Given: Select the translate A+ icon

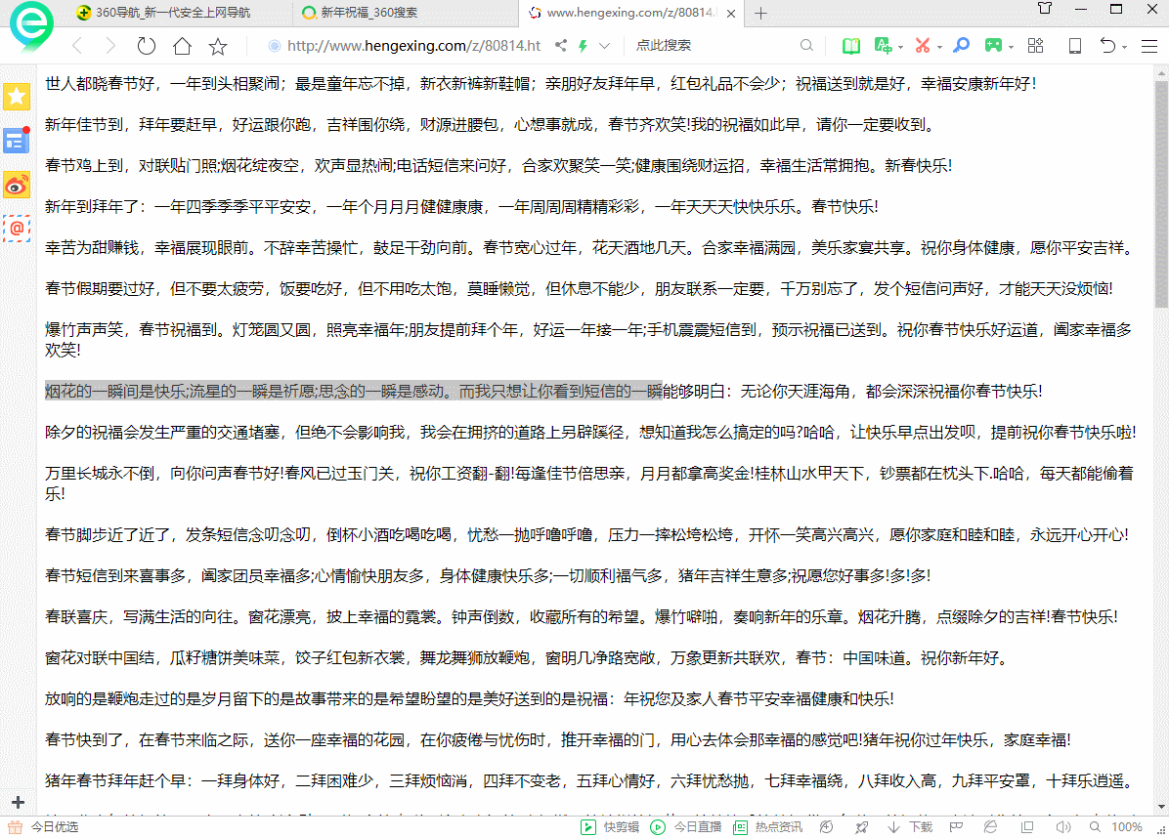Looking at the screenshot, I should pos(884,46).
